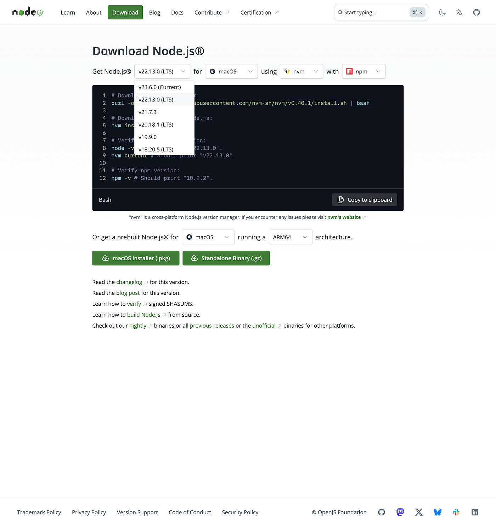Screen dimensions: 496x527
Task: Click the copy to clipboard icon
Action: tap(340, 200)
